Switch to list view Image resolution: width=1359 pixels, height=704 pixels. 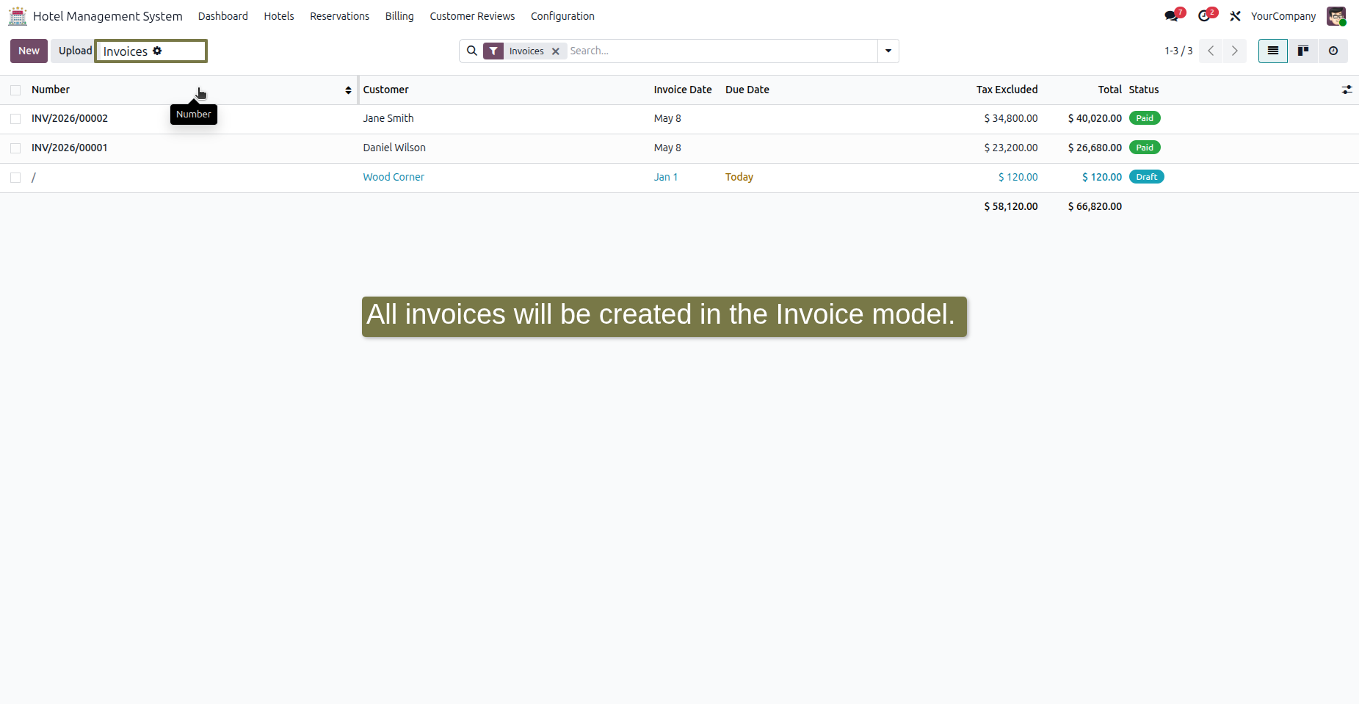tap(1273, 51)
